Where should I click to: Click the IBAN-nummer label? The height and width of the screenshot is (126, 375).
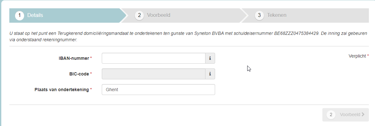click(74, 58)
